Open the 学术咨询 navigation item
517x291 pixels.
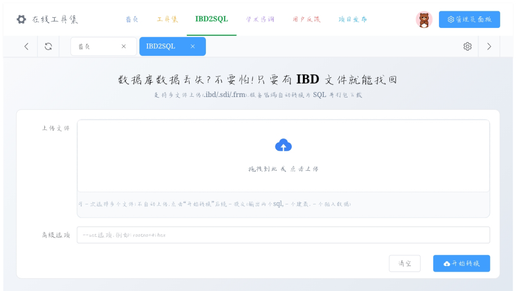point(260,19)
